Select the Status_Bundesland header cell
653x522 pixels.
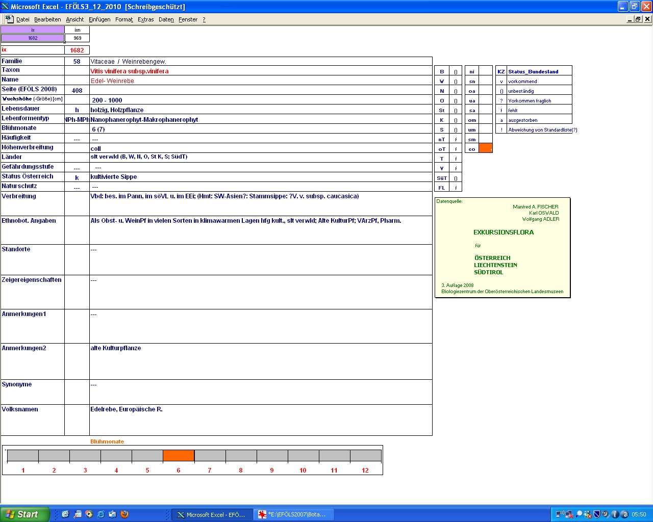(x=539, y=71)
